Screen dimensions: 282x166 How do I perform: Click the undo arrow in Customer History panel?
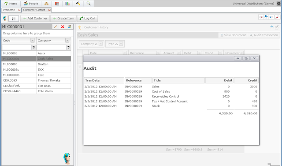(x=272, y=27)
